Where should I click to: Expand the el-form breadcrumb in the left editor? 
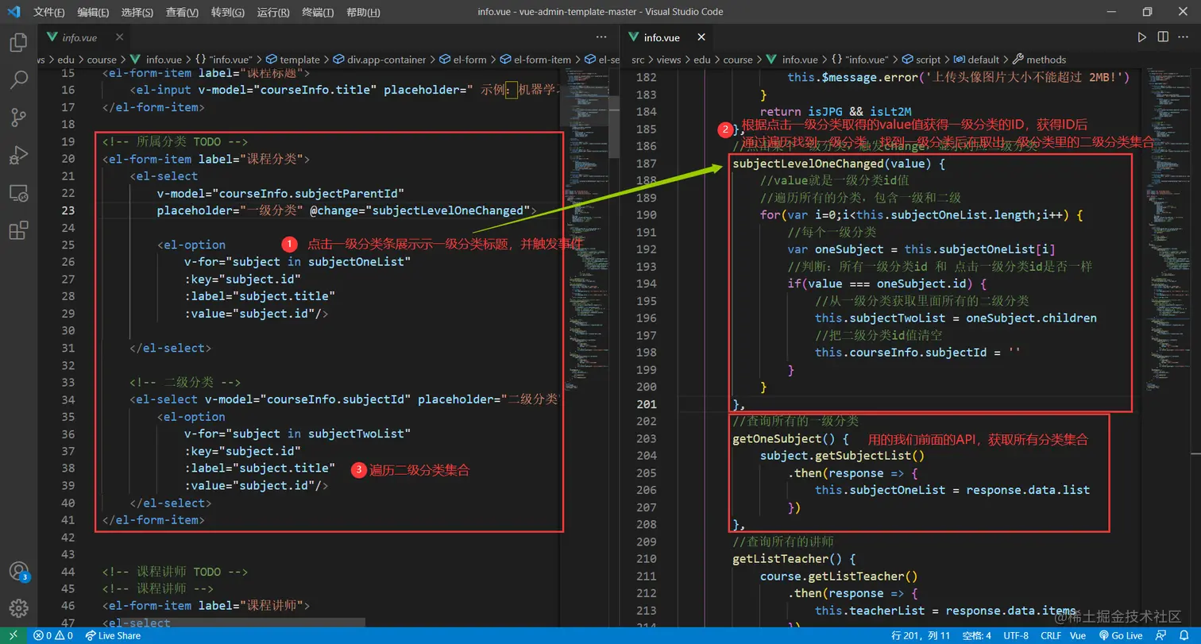click(463, 60)
